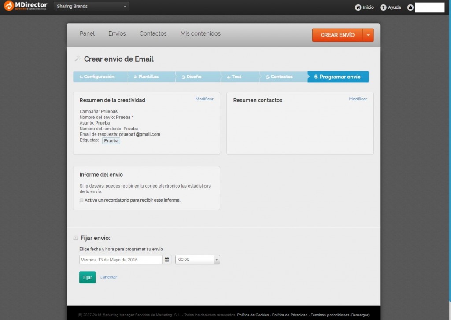The width and height of the screenshot is (451, 320).
Task: Go to step 1. Configuración
Action: click(100, 77)
